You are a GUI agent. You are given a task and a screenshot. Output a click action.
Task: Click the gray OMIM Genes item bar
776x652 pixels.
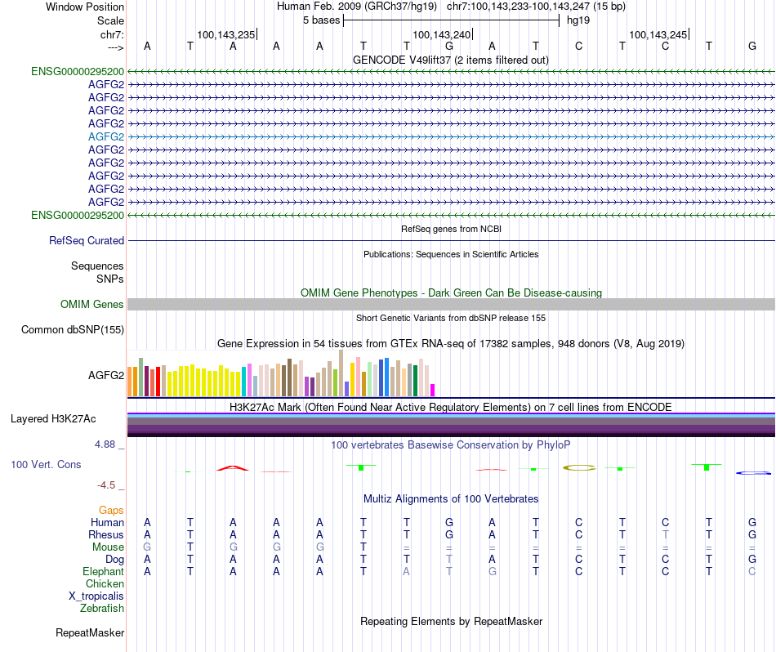tap(450, 305)
